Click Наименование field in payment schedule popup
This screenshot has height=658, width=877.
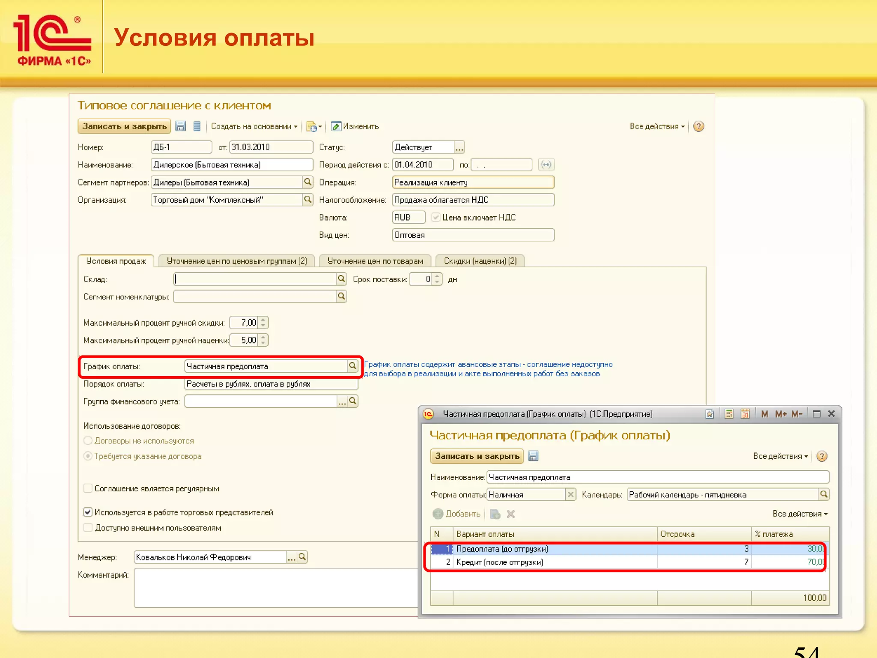658,477
